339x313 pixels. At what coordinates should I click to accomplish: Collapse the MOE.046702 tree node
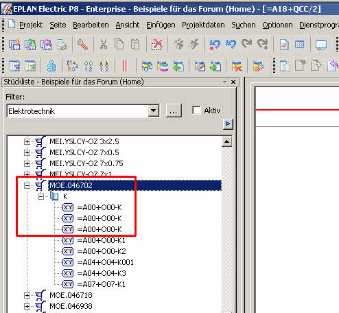(27, 185)
